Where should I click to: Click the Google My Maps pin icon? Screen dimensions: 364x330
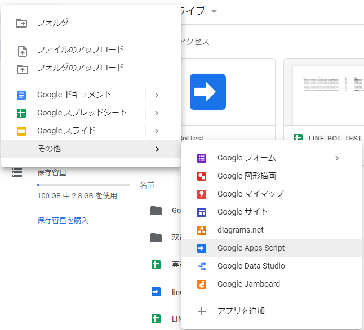point(202,194)
